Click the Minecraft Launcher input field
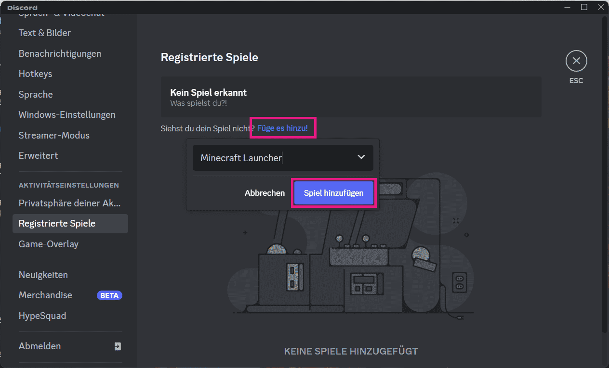This screenshot has width=609, height=368. tap(283, 158)
